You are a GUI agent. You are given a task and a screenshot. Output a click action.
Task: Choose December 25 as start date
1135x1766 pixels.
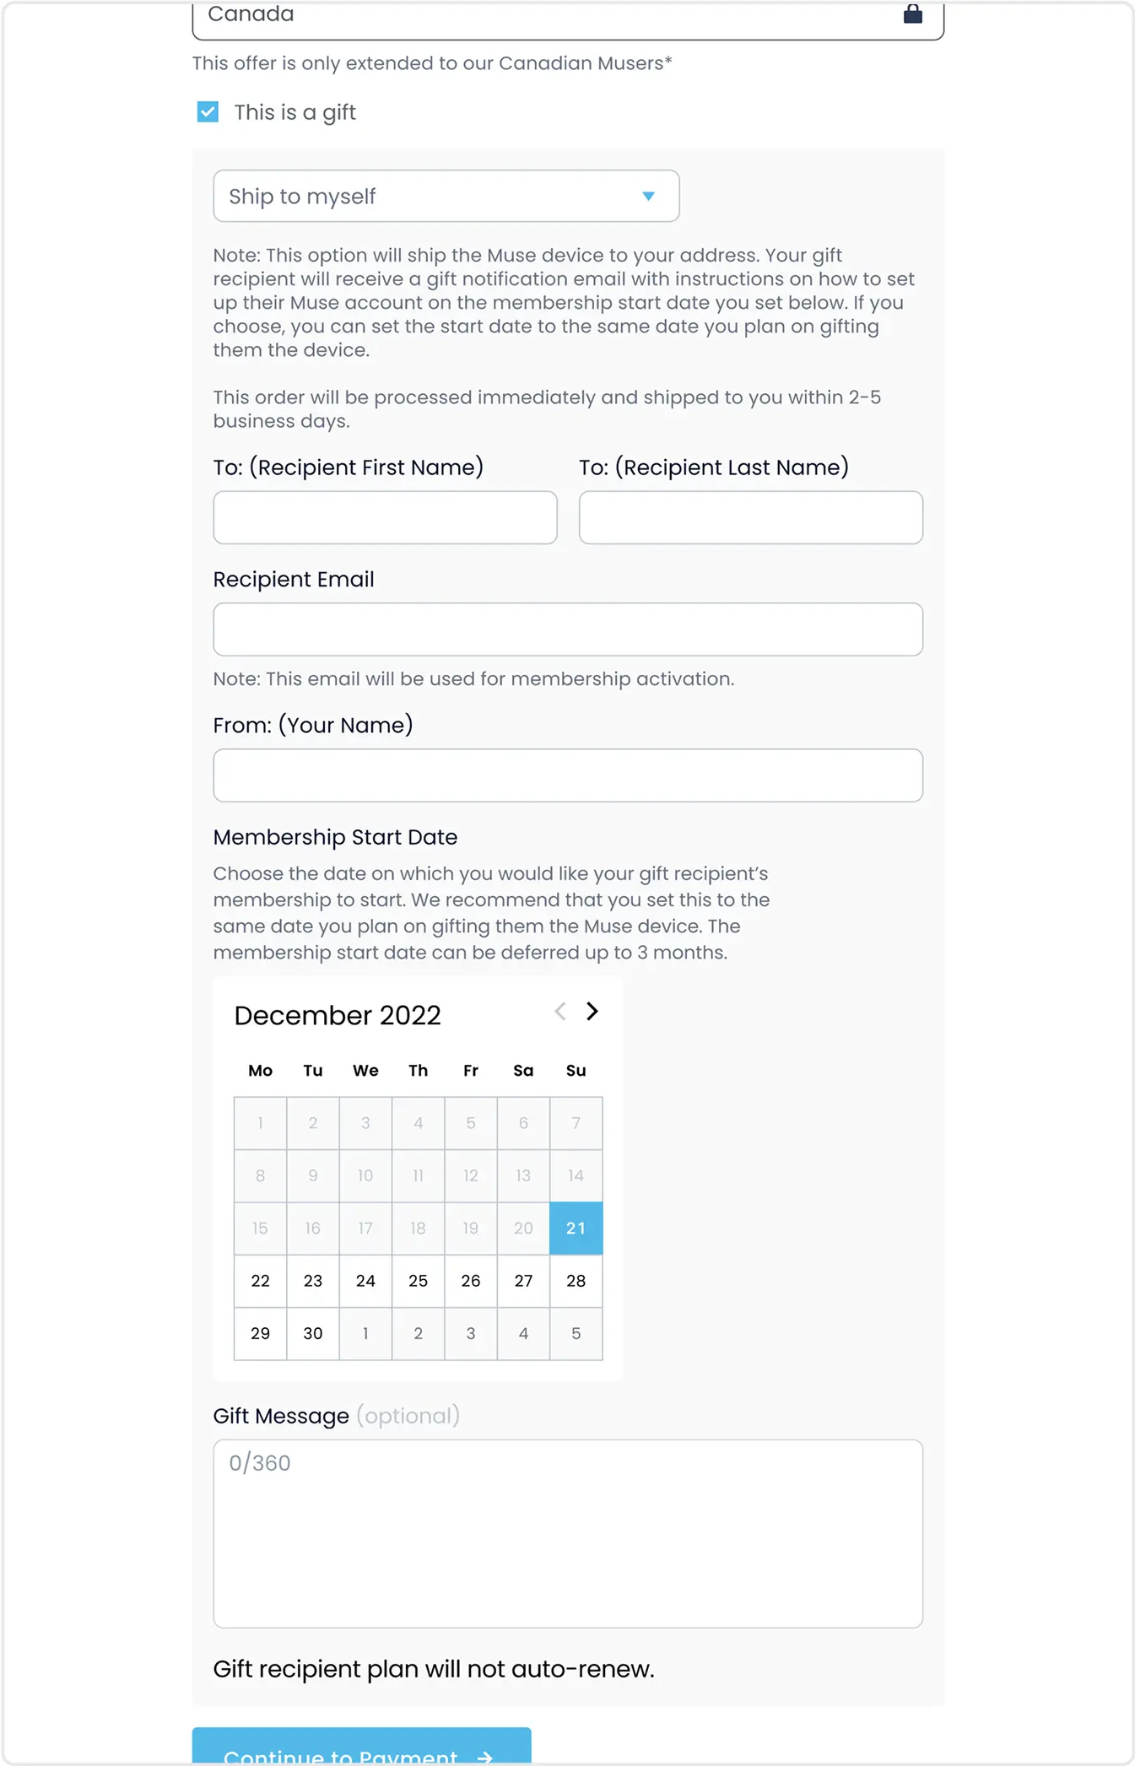coord(418,1280)
